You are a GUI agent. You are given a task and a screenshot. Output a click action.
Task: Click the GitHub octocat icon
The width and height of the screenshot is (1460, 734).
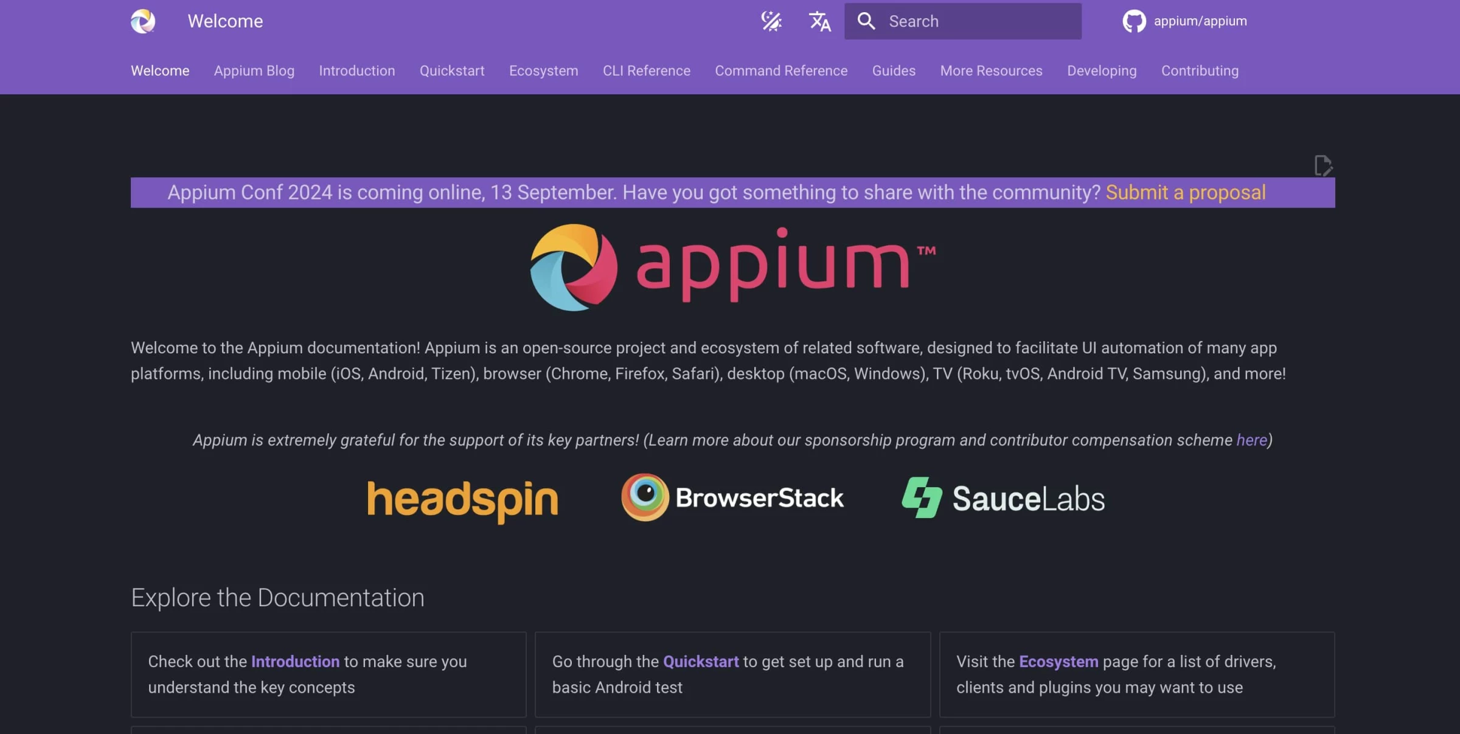click(1134, 21)
